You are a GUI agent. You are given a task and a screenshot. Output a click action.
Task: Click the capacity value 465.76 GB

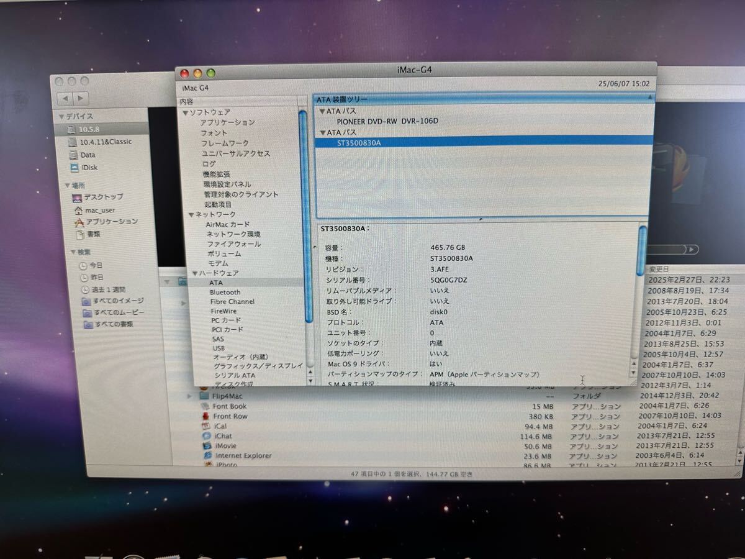[x=448, y=247]
